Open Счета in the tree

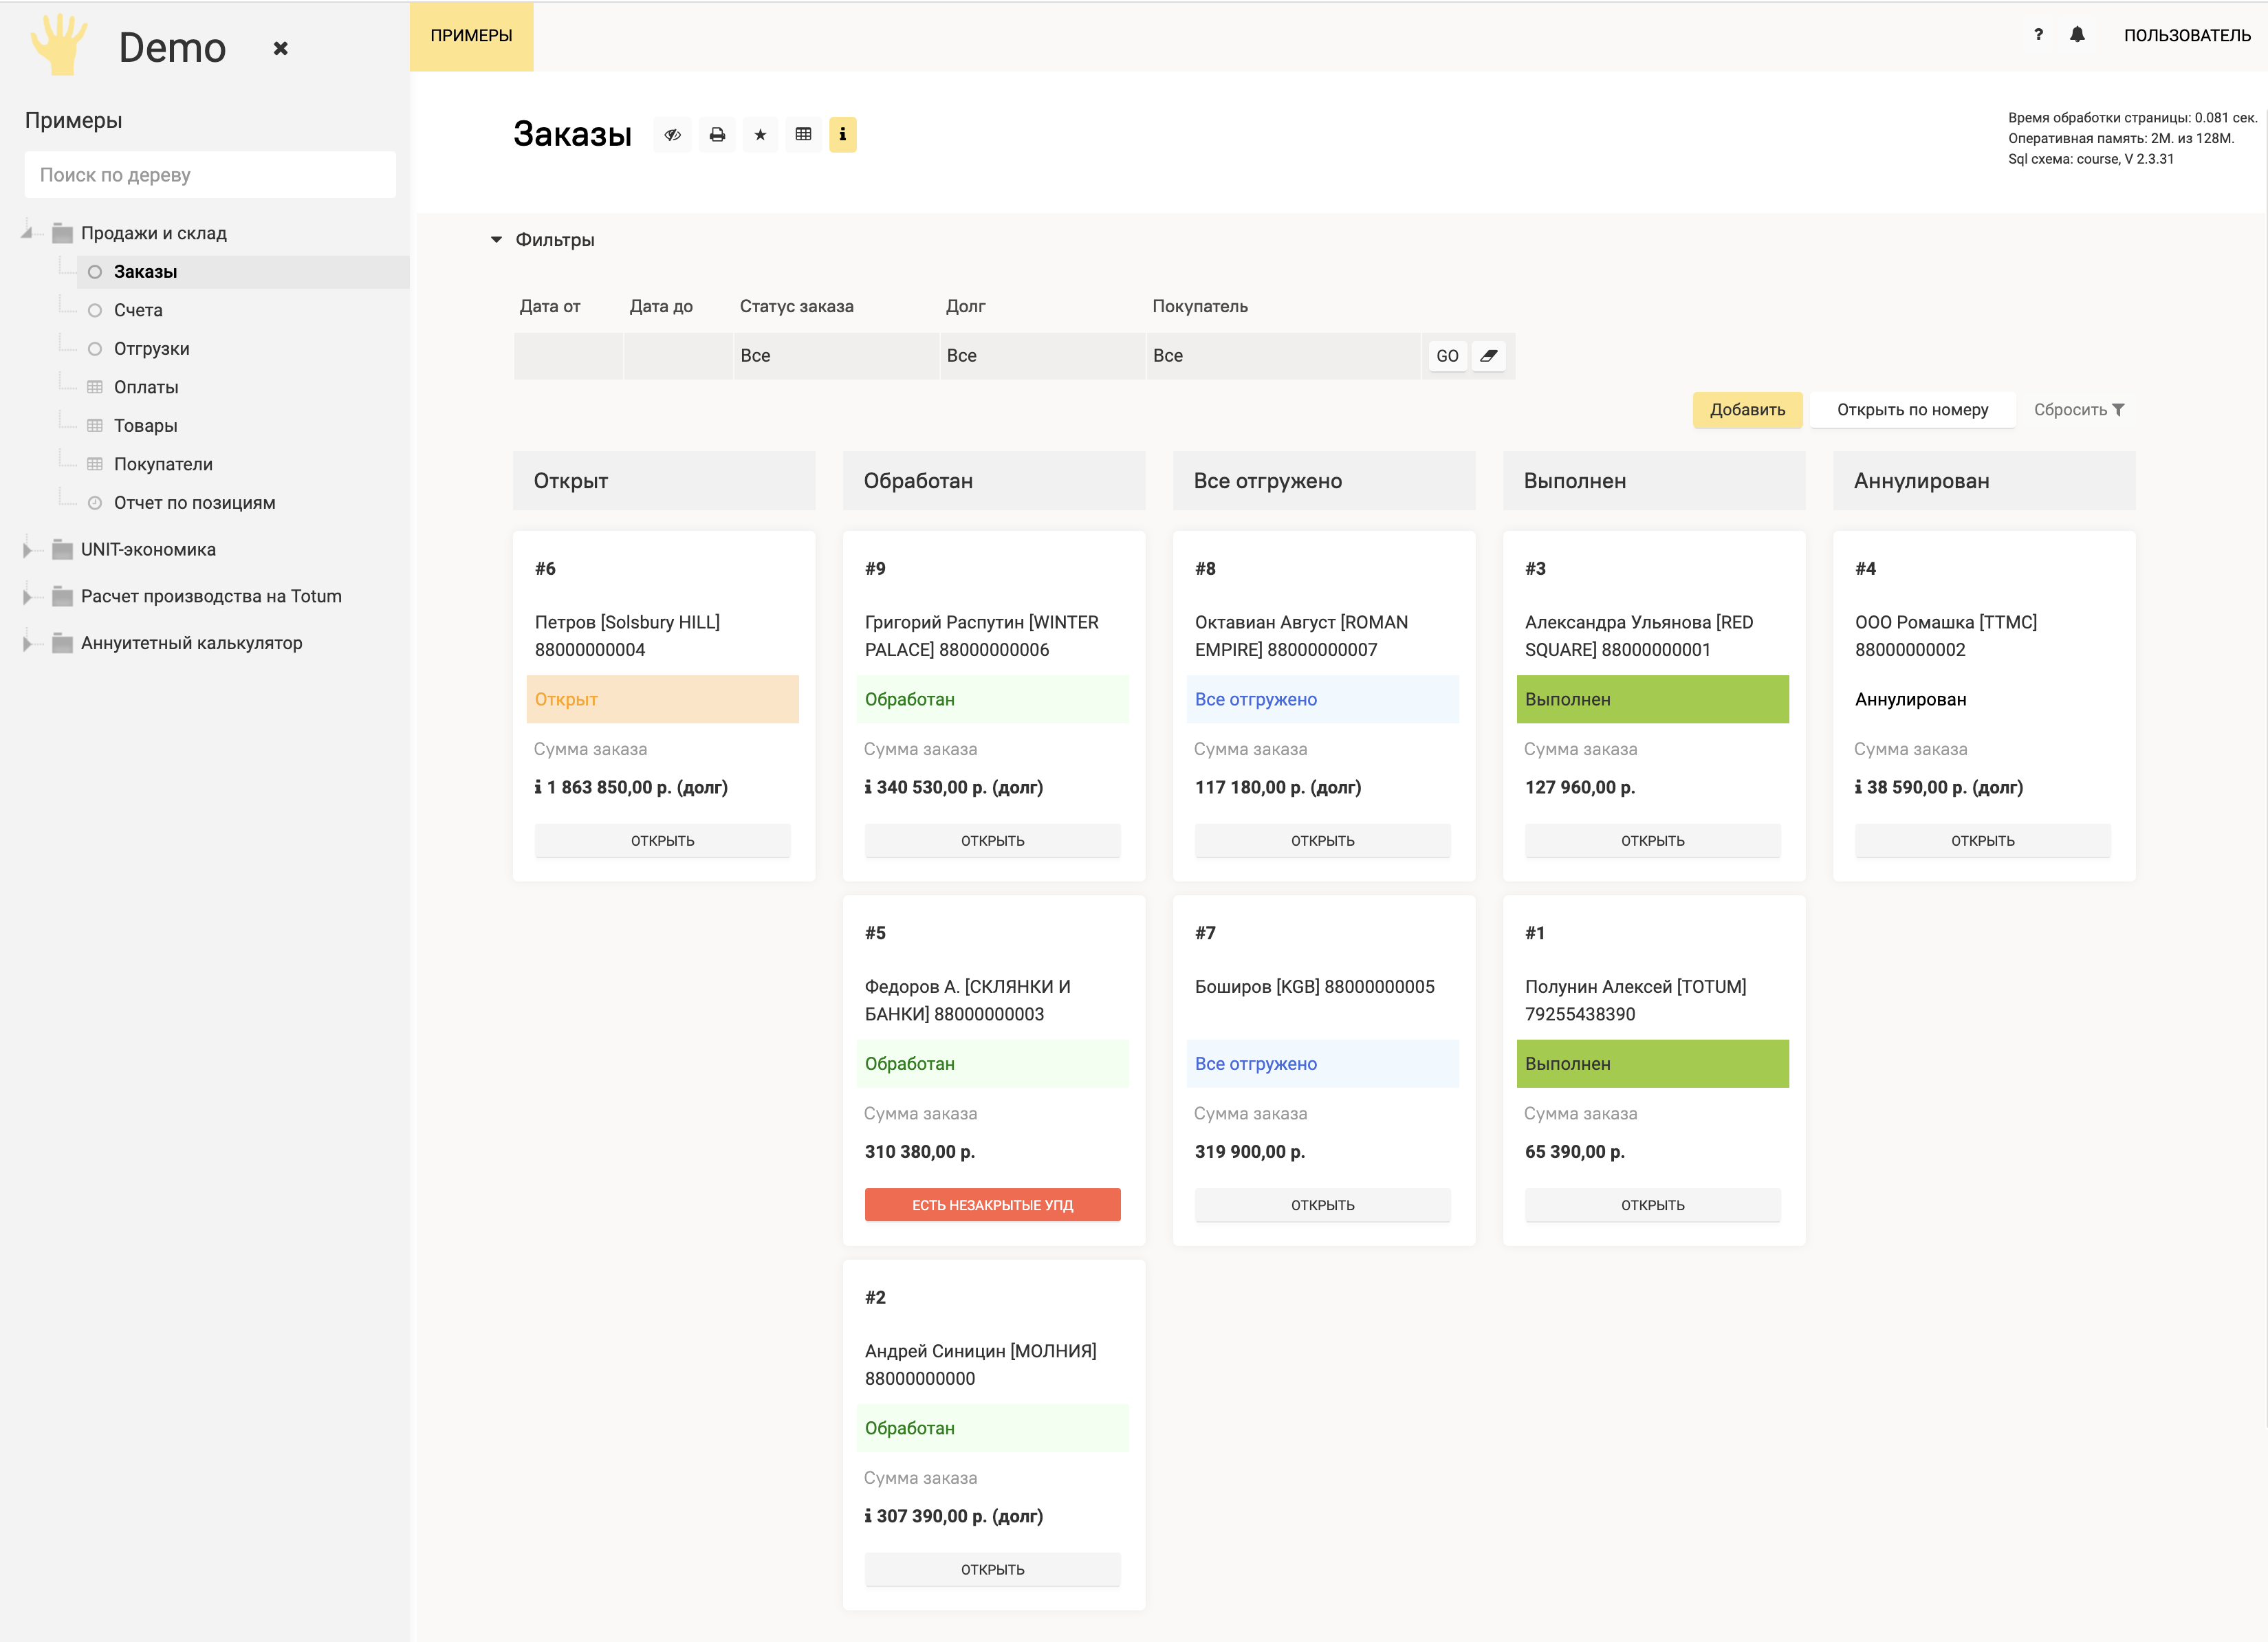click(138, 310)
